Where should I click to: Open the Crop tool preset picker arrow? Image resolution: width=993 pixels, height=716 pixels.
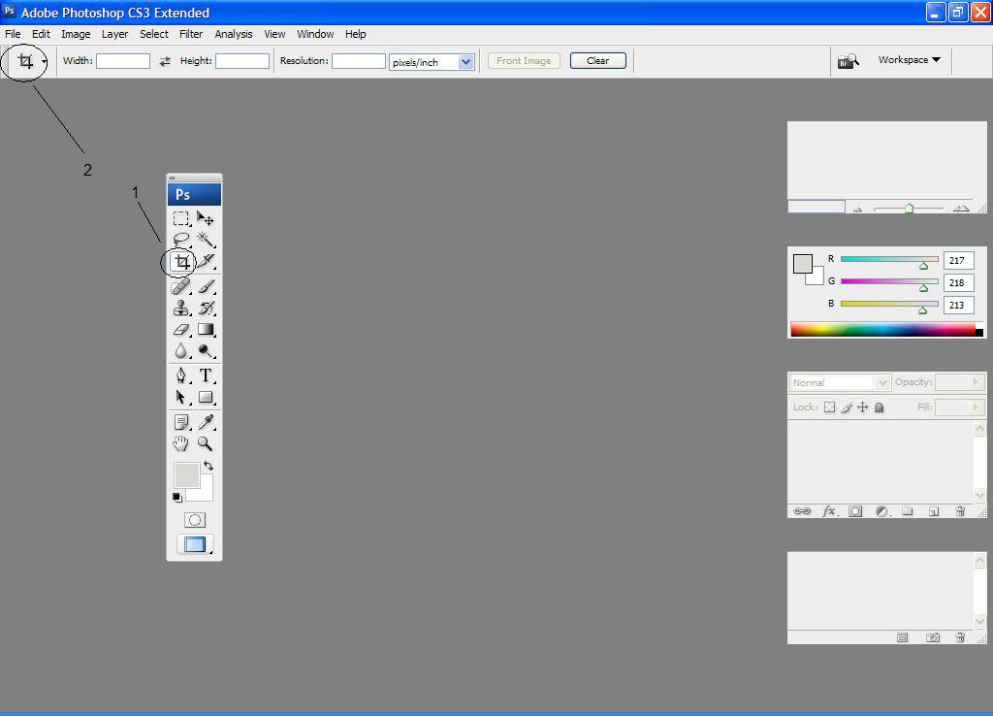45,63
